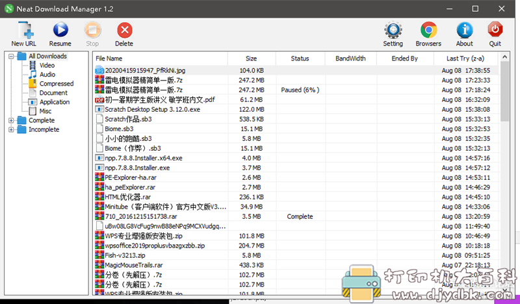Click the exe icon of npp.7.8.8.Installer.x64.exe
Viewport: 520px width, 304px height.
coord(99,158)
